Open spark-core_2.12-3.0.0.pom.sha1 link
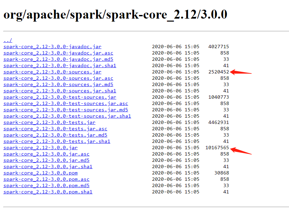The image size is (289, 217). (x=48, y=192)
